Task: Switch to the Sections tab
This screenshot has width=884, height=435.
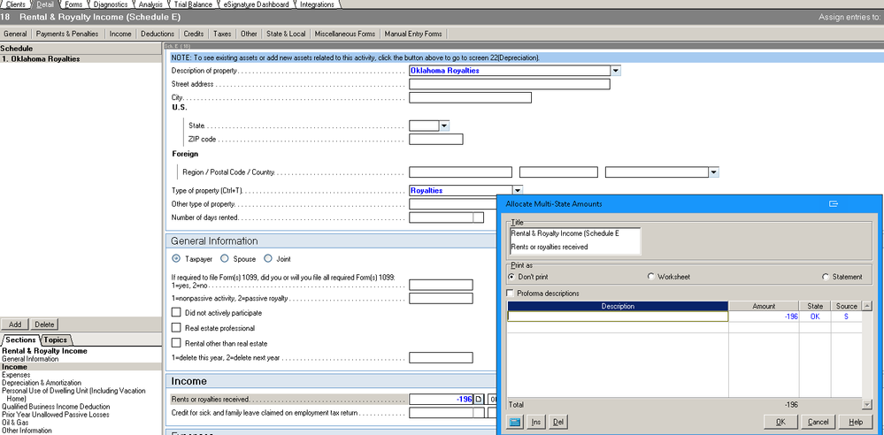Action: coord(20,340)
